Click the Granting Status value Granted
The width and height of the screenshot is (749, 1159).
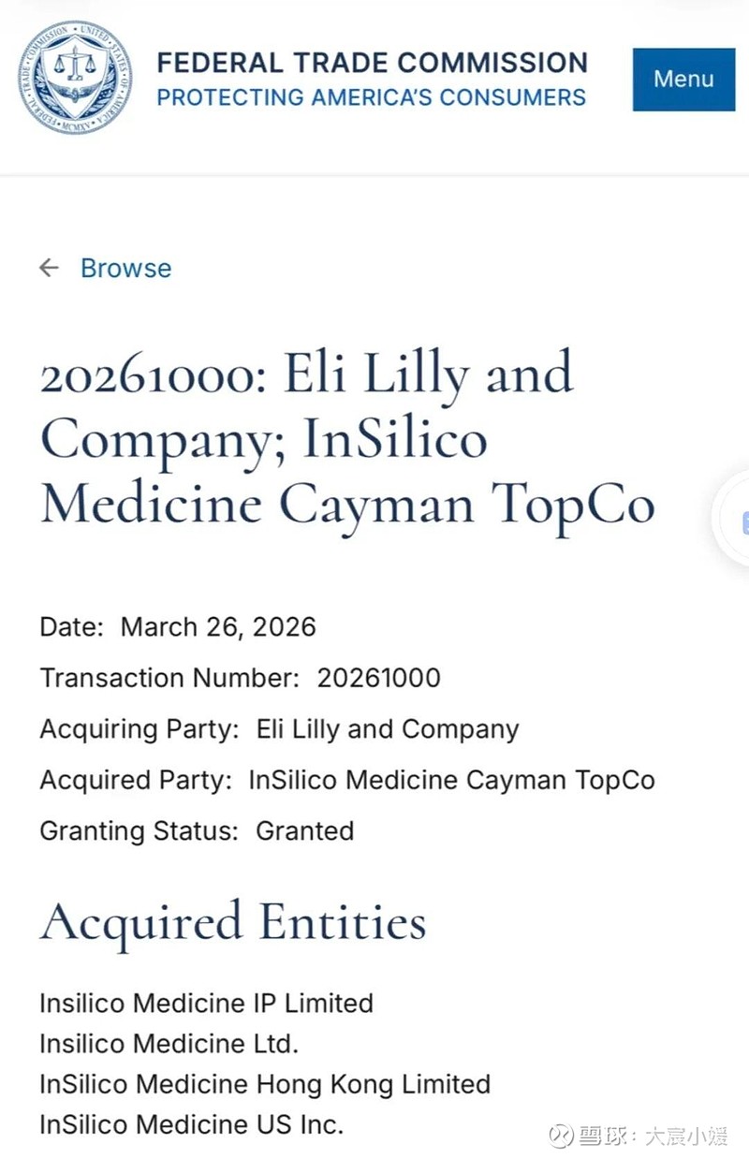pos(305,830)
